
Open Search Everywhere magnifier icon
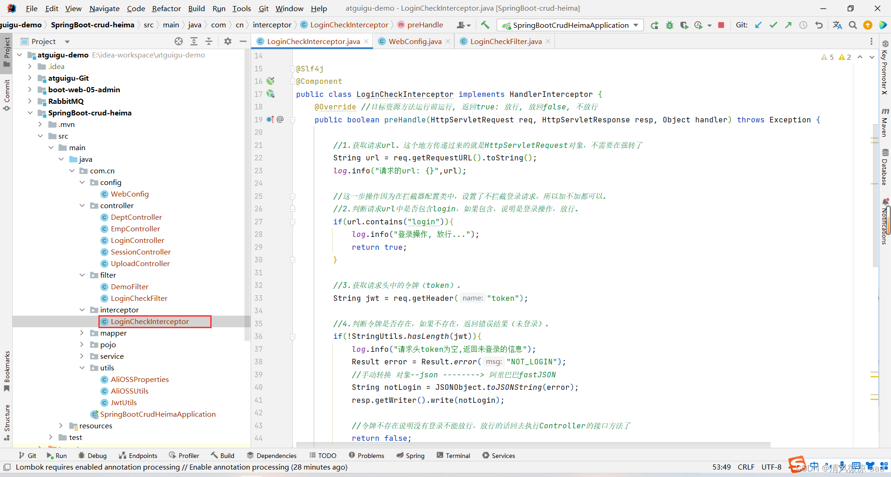click(x=852, y=25)
